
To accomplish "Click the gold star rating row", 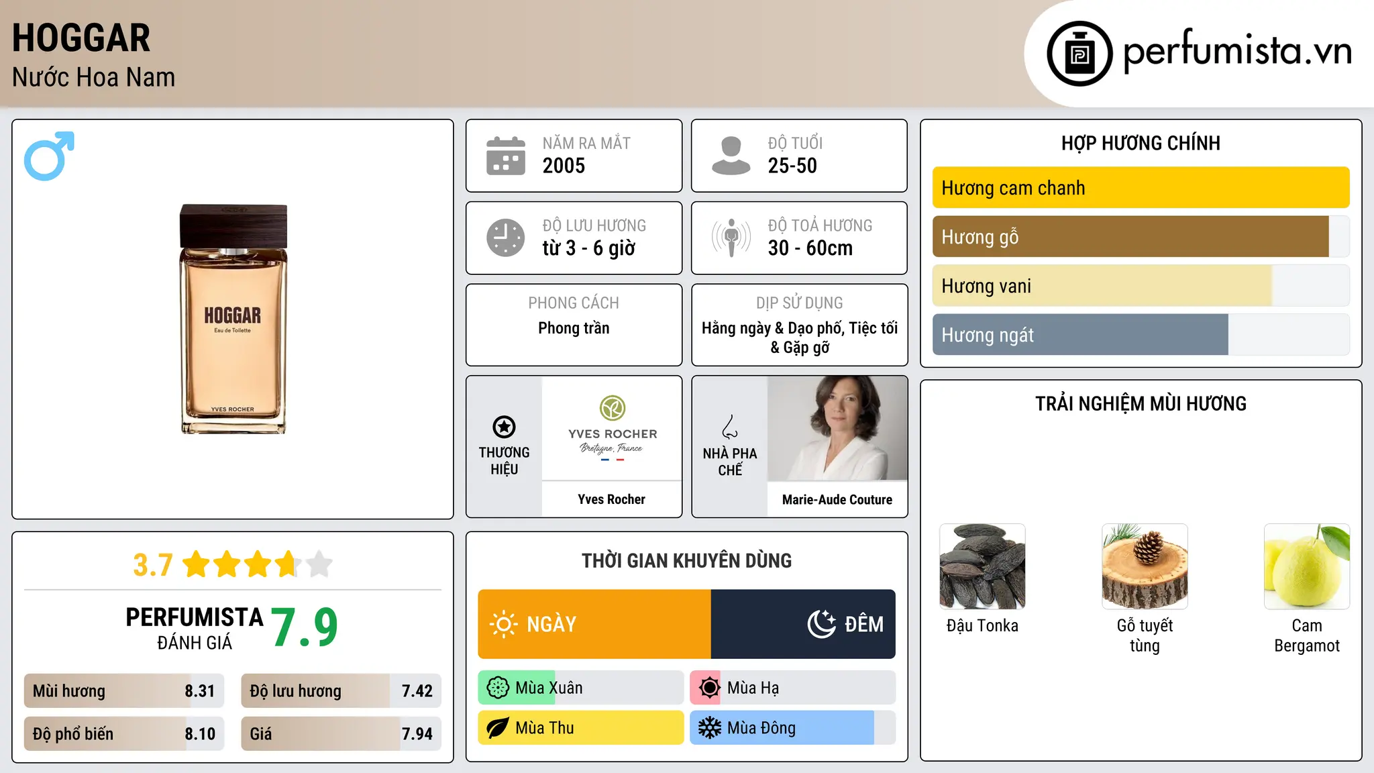I will tap(258, 564).
